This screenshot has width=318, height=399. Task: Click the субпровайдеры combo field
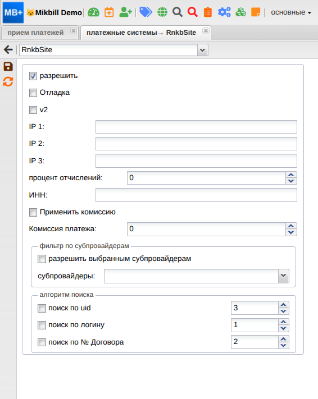pyautogui.click(x=191, y=276)
